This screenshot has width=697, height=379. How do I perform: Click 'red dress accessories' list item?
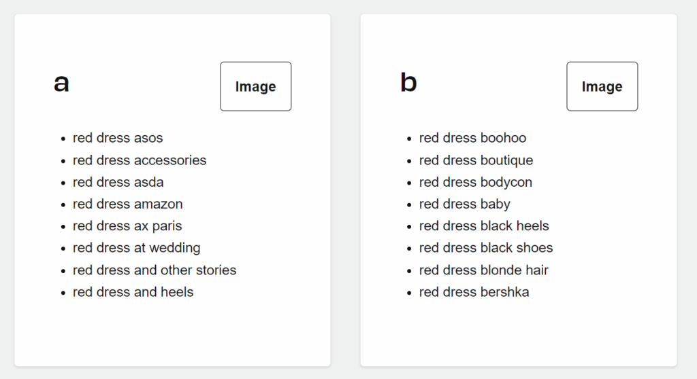click(140, 160)
